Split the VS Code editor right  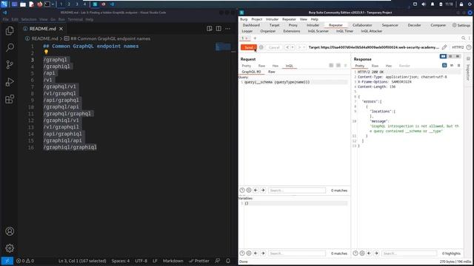[x=218, y=29]
